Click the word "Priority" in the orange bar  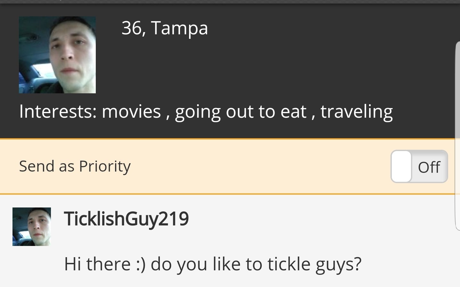(x=105, y=166)
